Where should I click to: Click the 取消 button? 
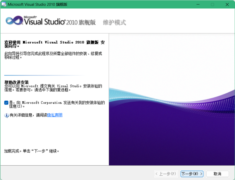[x=217, y=174]
